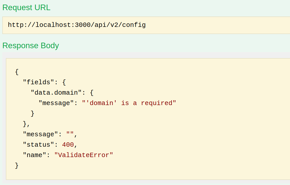The image size is (290, 185).
Task: Select the "data.domain" key
Action: pos(56,93)
